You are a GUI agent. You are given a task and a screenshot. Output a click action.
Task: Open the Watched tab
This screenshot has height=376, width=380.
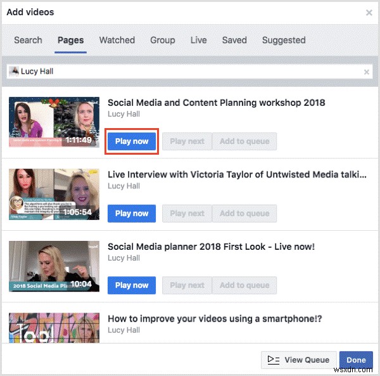(117, 41)
